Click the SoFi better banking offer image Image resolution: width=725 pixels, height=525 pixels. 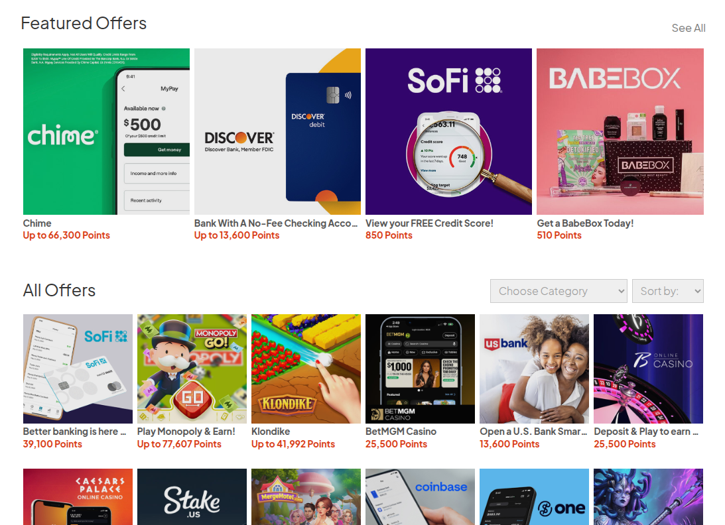pos(78,369)
